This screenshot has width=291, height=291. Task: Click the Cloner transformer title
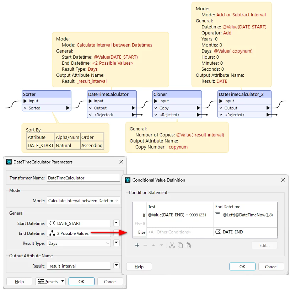[x=160, y=94]
